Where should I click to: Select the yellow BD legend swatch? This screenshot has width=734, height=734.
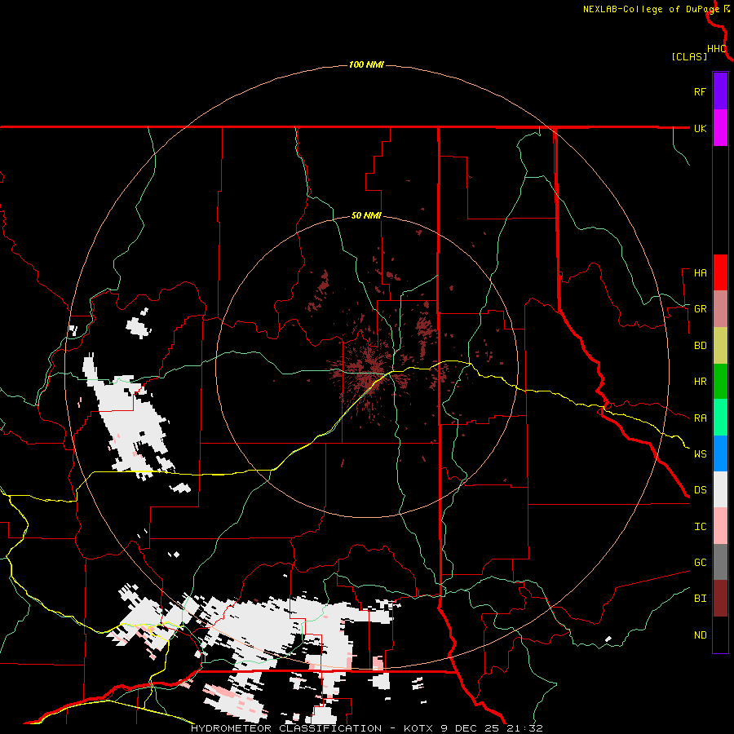tap(720, 345)
